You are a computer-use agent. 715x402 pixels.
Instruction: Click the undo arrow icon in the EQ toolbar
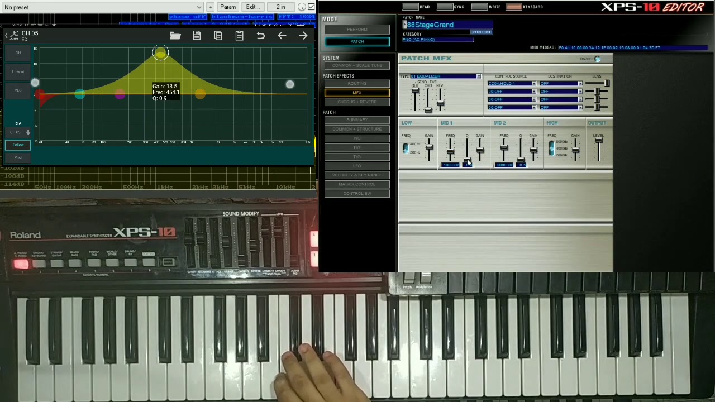pos(260,36)
